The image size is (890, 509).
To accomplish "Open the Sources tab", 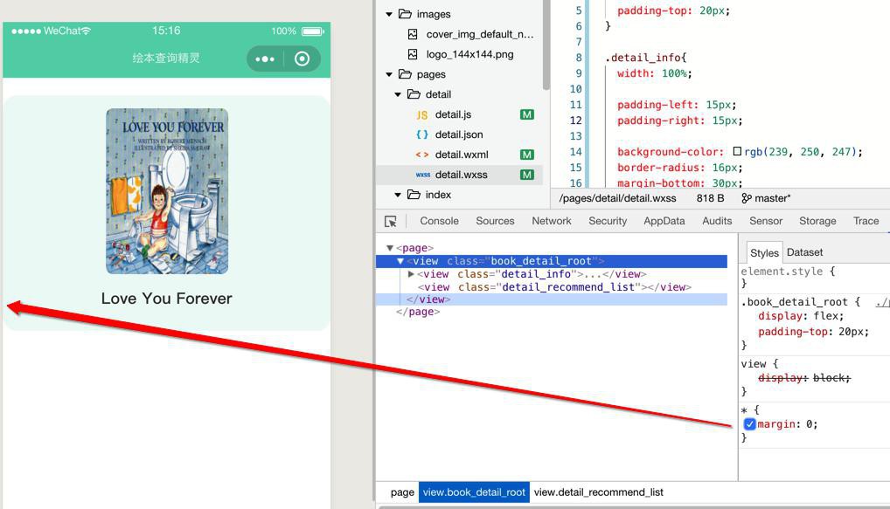I will coord(495,221).
